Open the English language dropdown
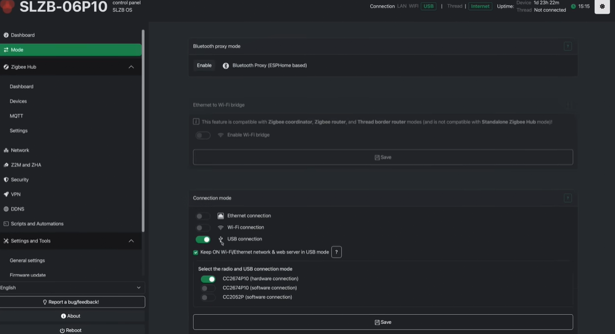The height and width of the screenshot is (334, 615). (x=72, y=287)
